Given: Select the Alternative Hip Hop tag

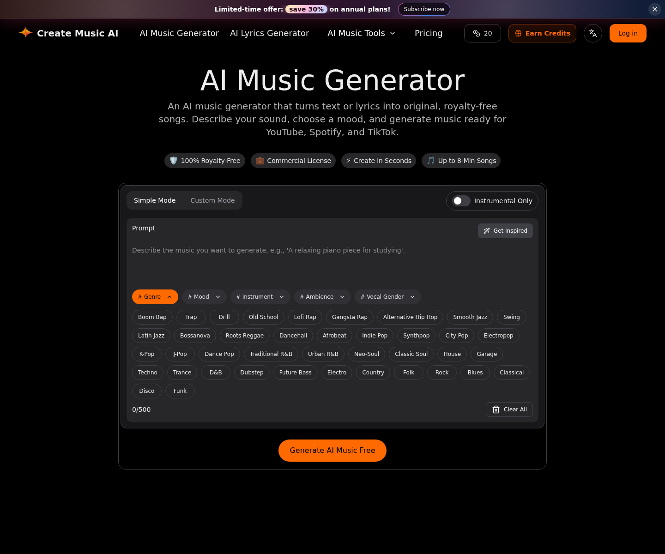Looking at the screenshot, I should point(411,317).
